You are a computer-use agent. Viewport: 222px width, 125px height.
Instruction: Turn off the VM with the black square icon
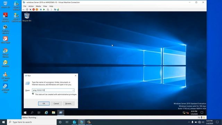[x=30, y=9]
